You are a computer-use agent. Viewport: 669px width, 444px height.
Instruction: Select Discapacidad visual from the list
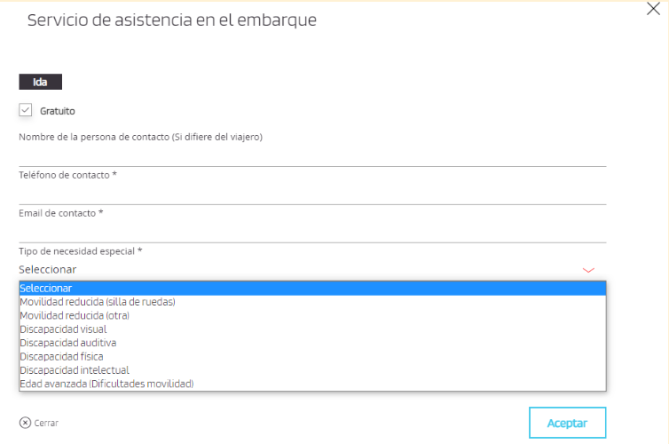pos(63,329)
